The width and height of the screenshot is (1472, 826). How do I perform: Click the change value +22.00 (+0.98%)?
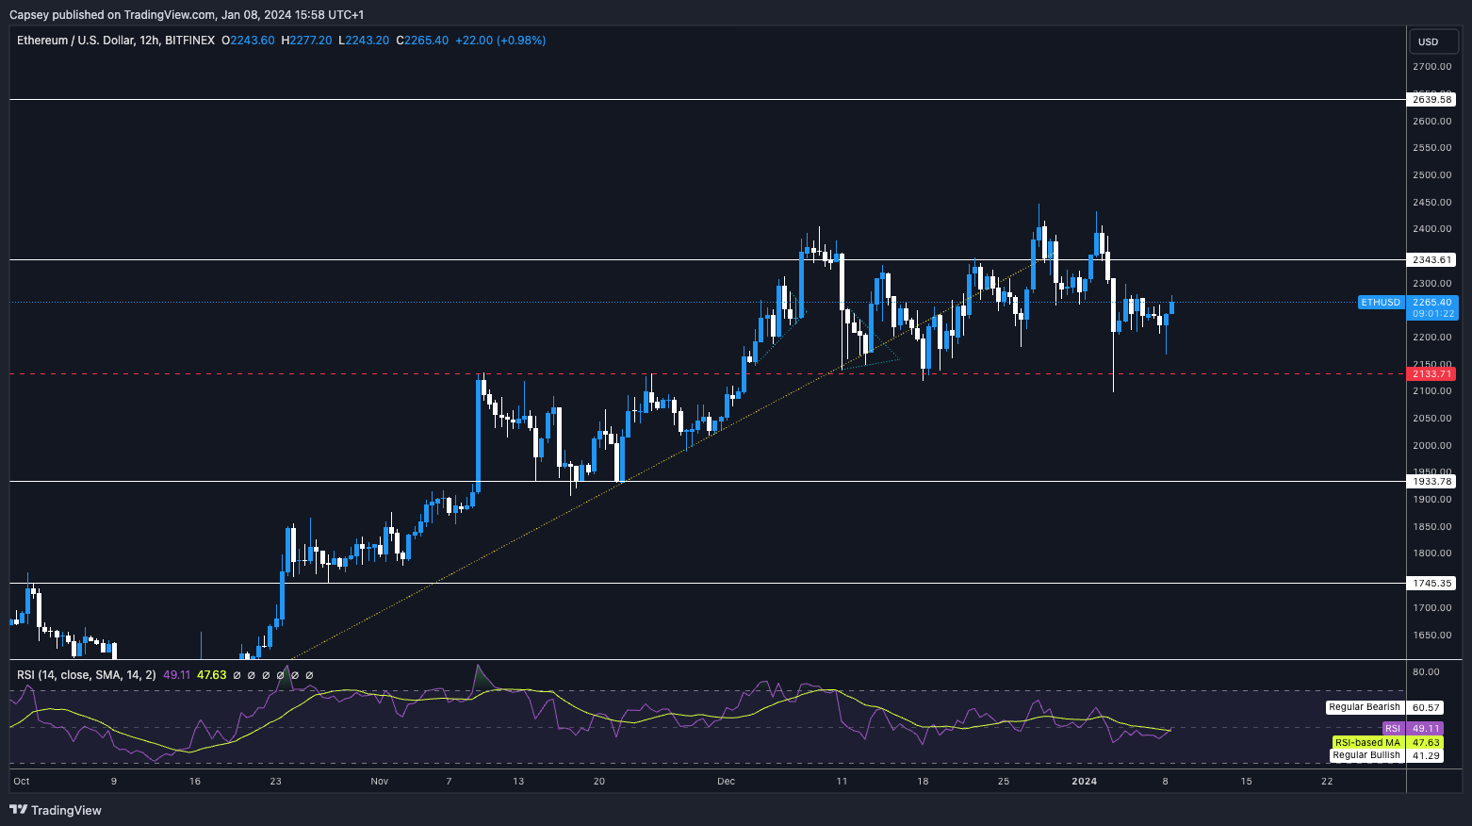500,41
